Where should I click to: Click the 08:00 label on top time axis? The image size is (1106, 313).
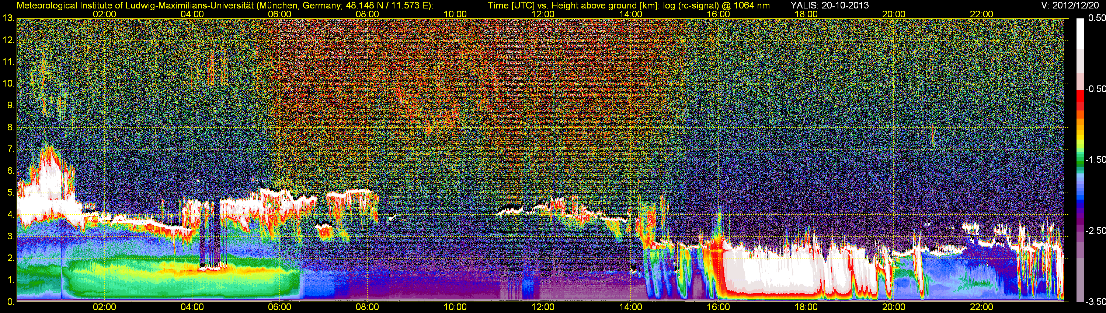click(x=368, y=14)
